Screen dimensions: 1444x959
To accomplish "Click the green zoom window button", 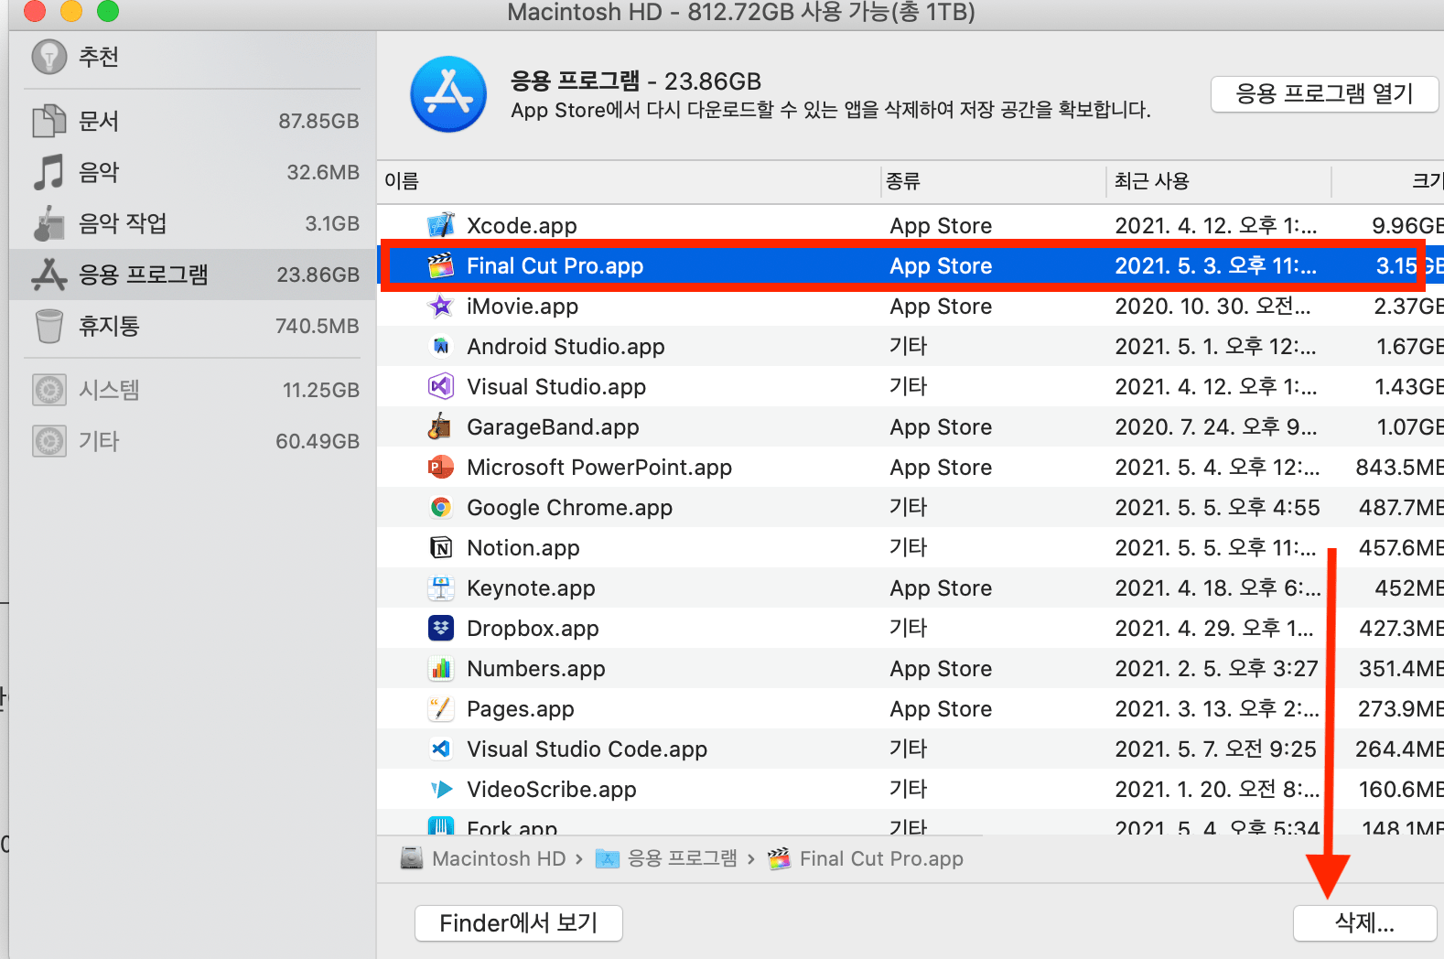I will [108, 10].
